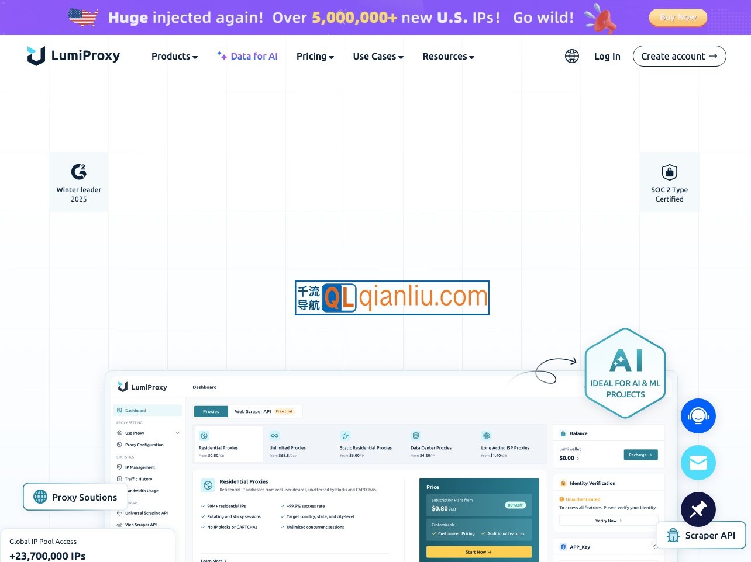
Task: Click the AI hexagon badge
Action: click(625, 373)
